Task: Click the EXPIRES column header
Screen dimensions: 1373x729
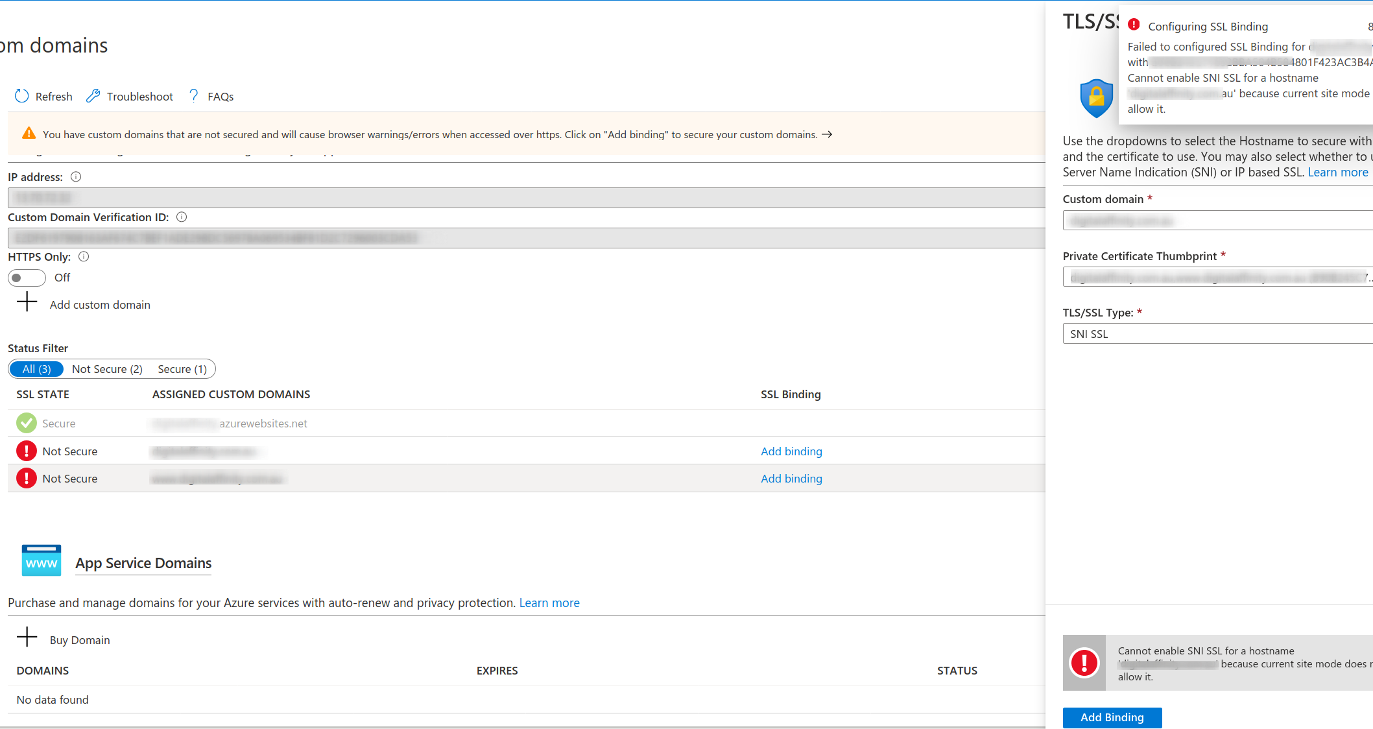Action: pyautogui.click(x=497, y=671)
